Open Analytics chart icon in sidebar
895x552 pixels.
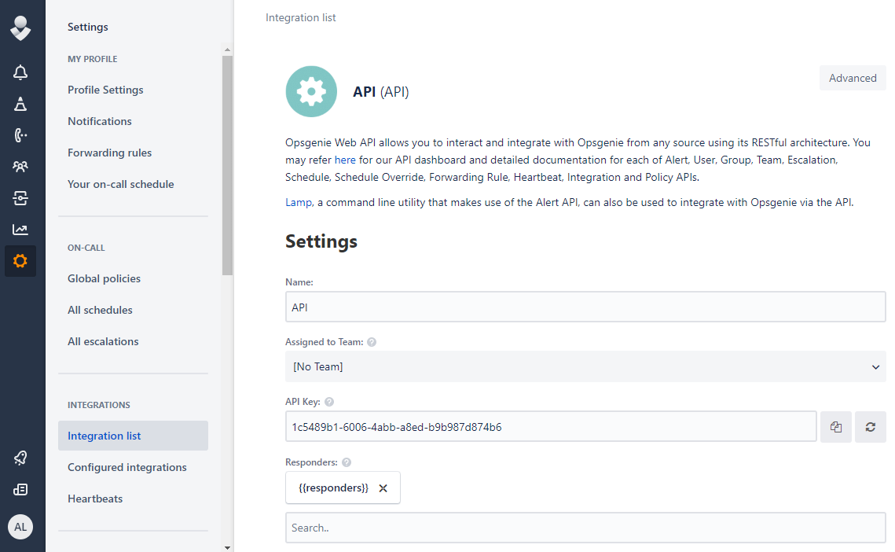(x=20, y=230)
